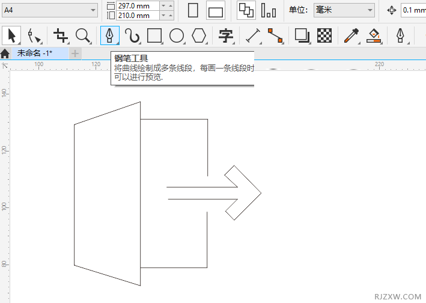Switch page to landscape orientation
The image size is (426, 303).
215,10
